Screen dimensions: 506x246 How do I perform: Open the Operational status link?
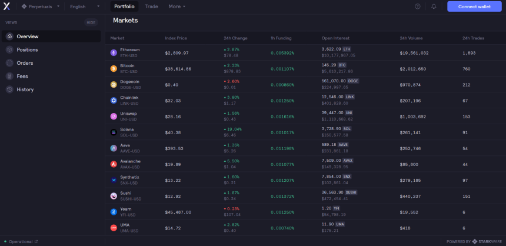point(21,241)
